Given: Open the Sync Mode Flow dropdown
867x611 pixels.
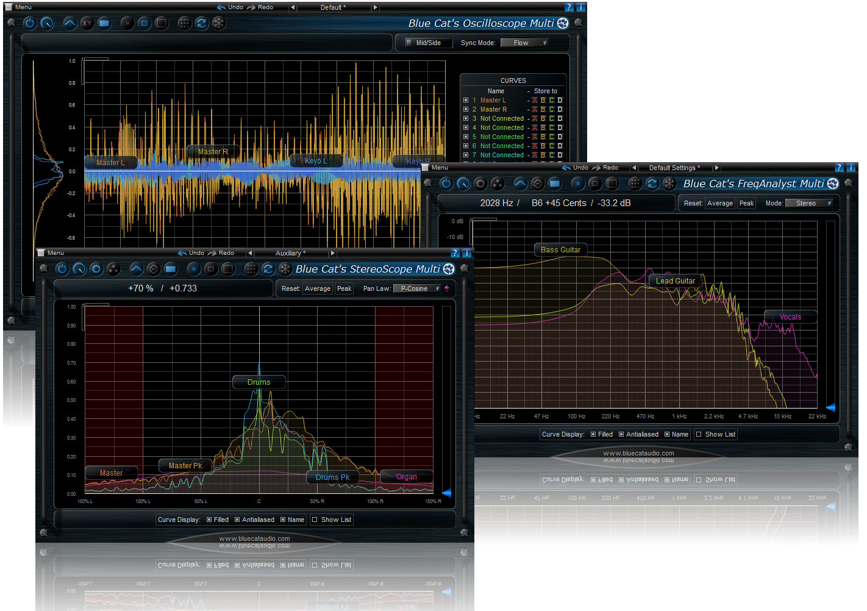Looking at the screenshot, I should click(x=524, y=43).
